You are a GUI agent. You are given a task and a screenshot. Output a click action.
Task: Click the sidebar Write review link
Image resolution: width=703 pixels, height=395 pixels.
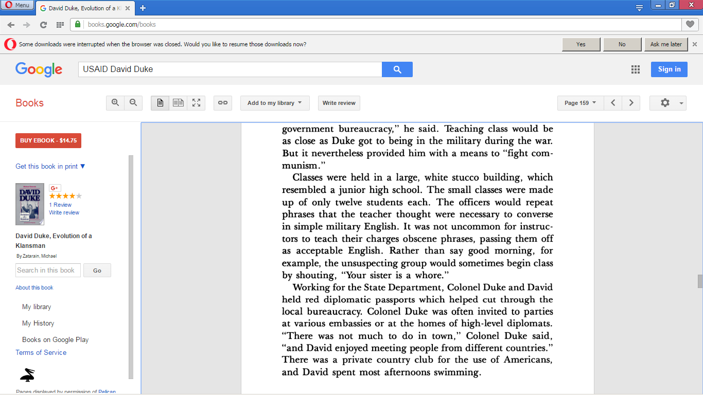pyautogui.click(x=64, y=212)
